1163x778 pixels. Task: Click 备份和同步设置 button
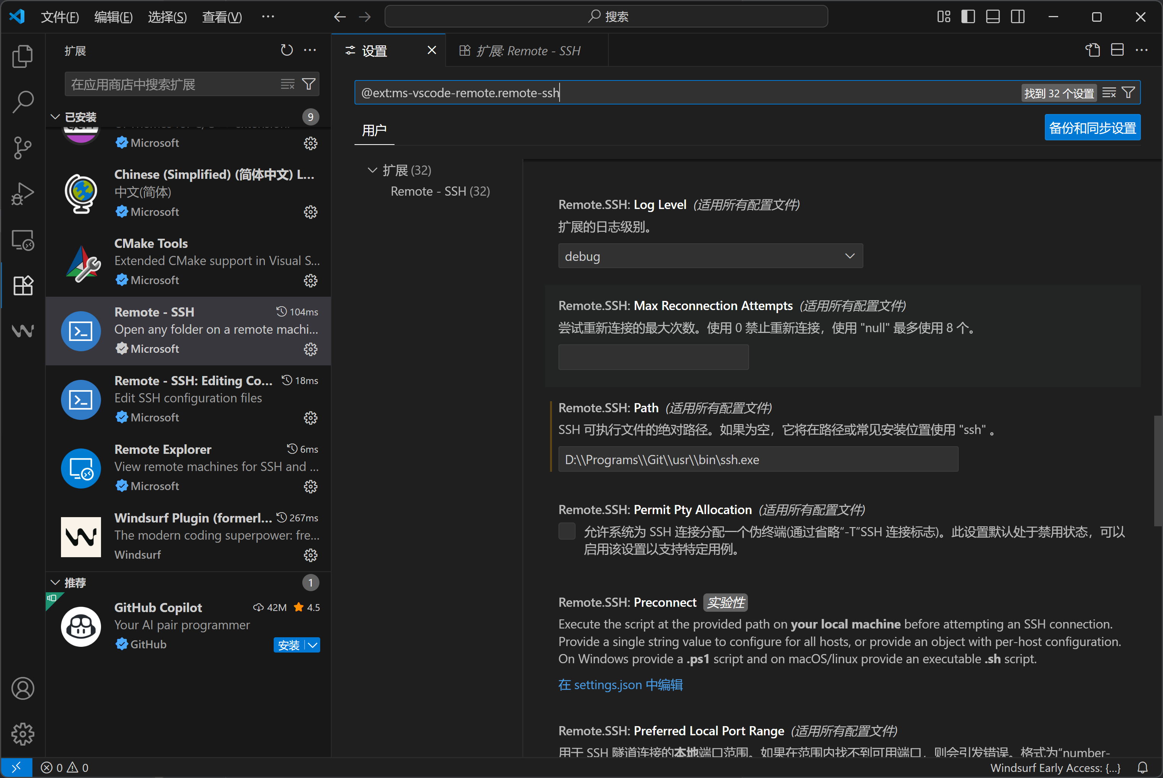point(1092,128)
